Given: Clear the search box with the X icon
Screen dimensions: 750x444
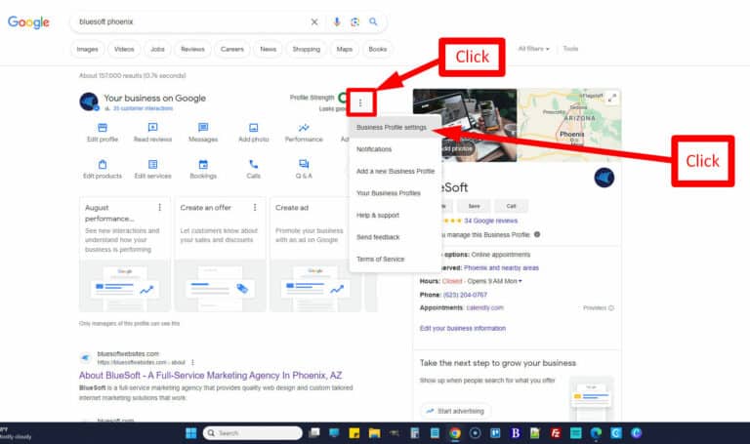Looking at the screenshot, I should (x=314, y=22).
